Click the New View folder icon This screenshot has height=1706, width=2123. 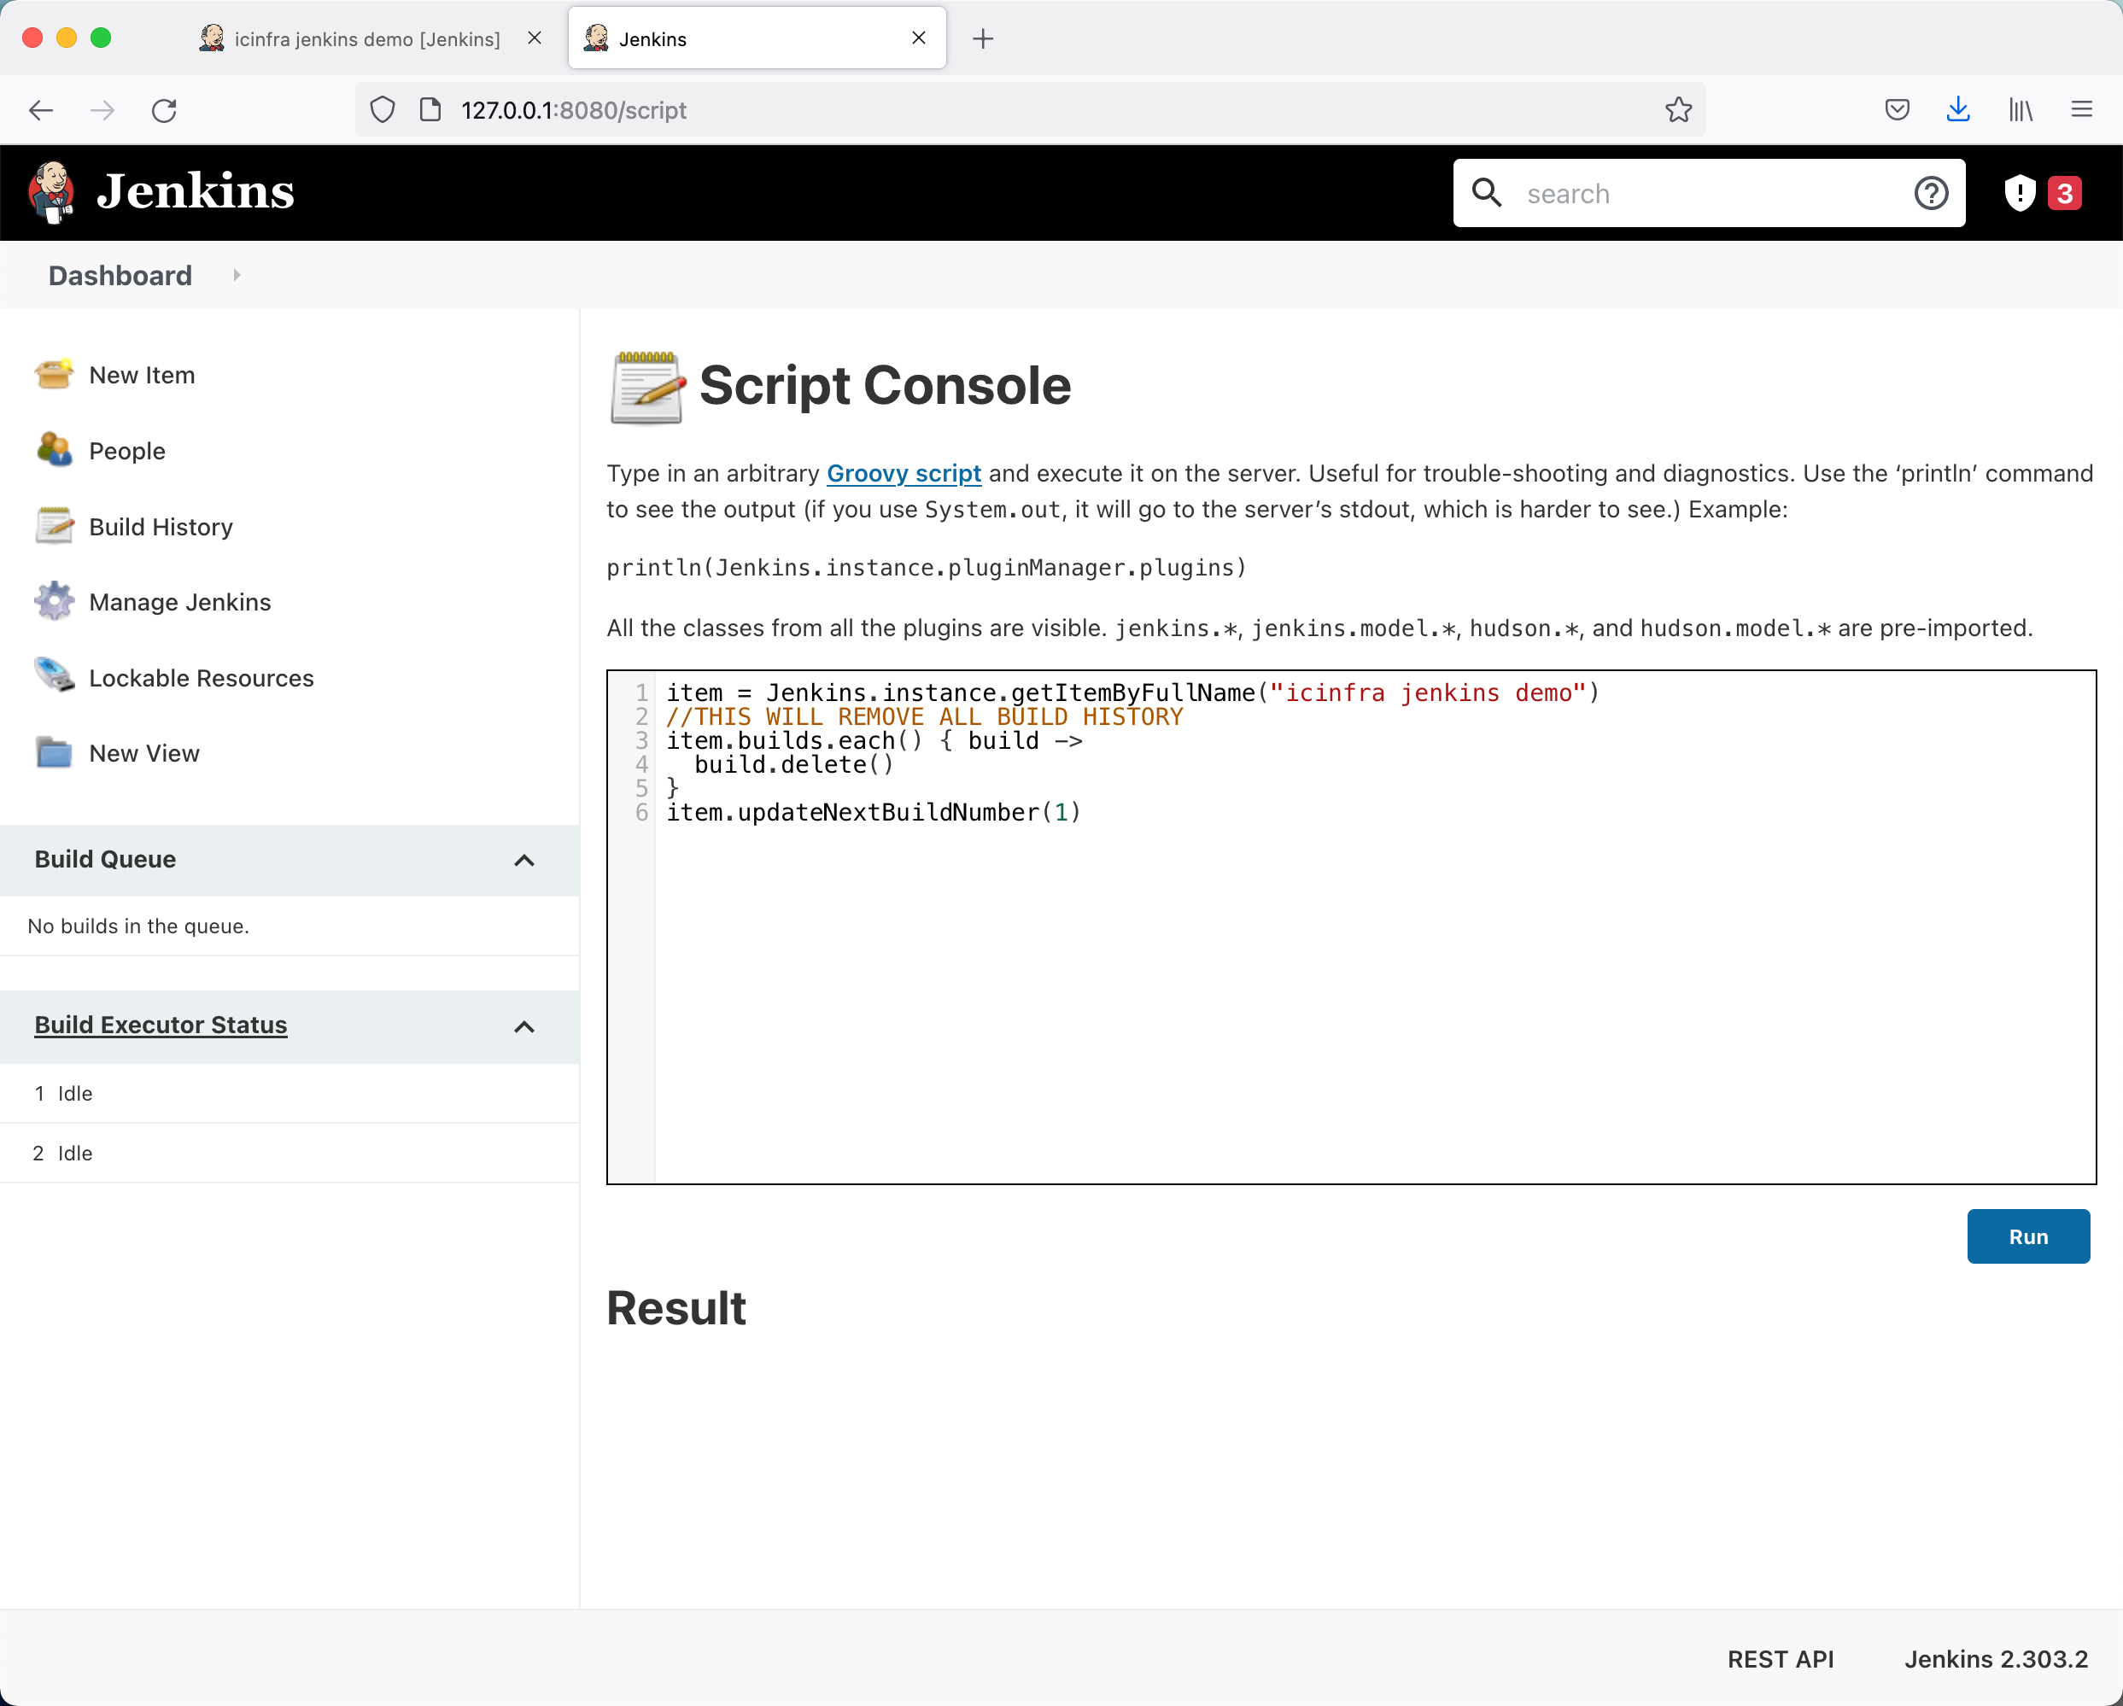tap(53, 753)
